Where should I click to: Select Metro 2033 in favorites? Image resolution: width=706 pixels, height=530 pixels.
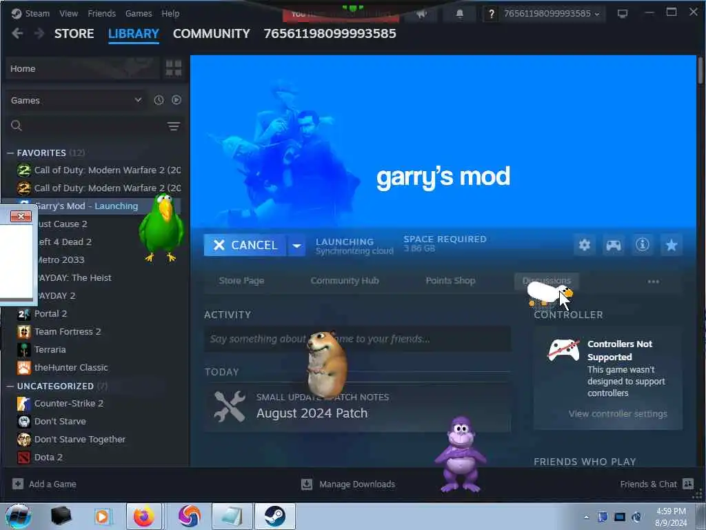tap(61, 260)
